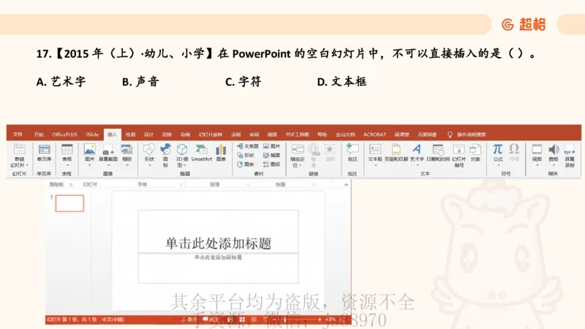
Task: Click the 艺术字 (WordArt) icon
Action: click(x=417, y=150)
